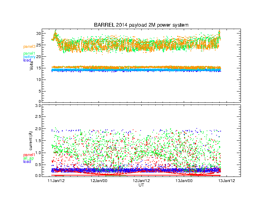Click the "0.0" tick on the current axis

pyautogui.click(x=38, y=176)
